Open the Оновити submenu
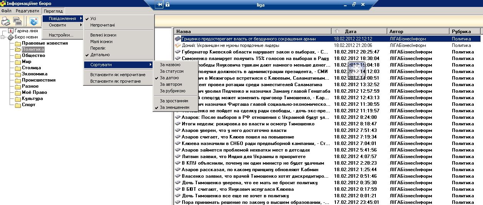The width and height of the screenshot is (483, 205). click(63, 25)
